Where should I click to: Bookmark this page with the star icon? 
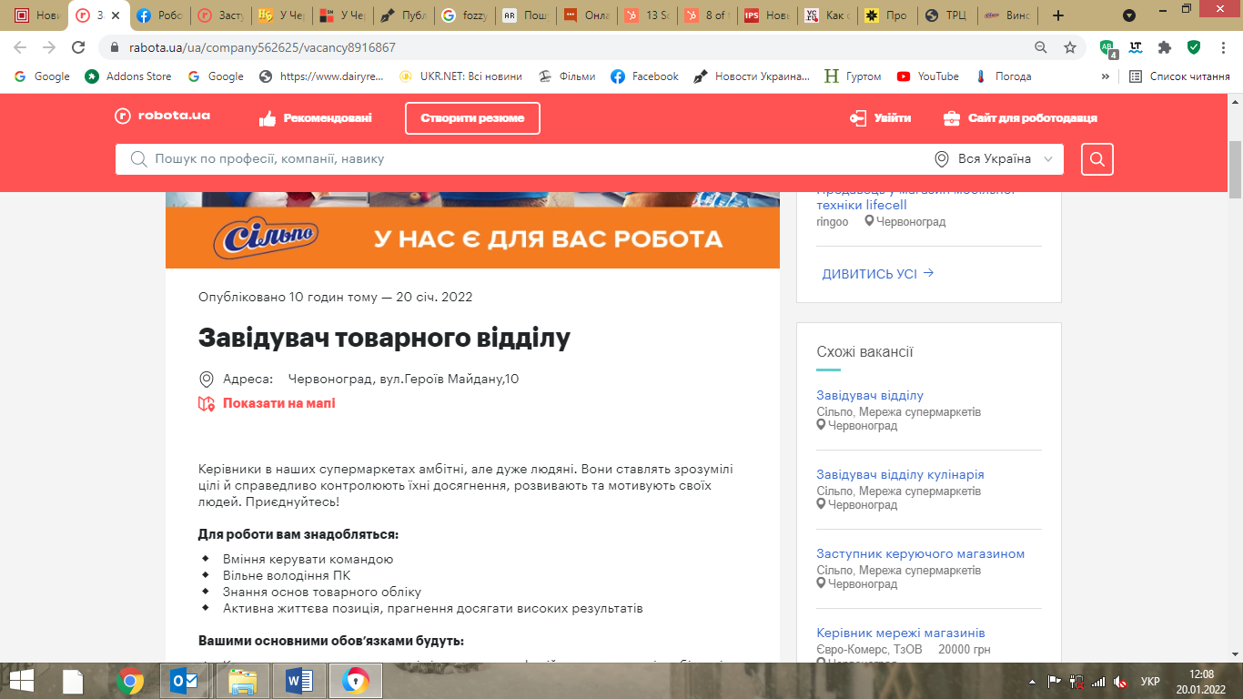tap(1070, 47)
